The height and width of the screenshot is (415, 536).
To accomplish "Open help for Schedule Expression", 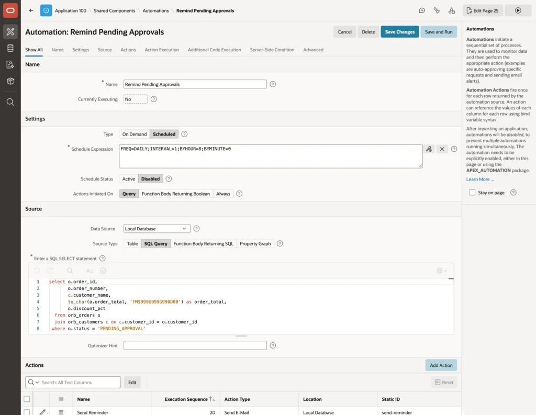I will click(454, 149).
